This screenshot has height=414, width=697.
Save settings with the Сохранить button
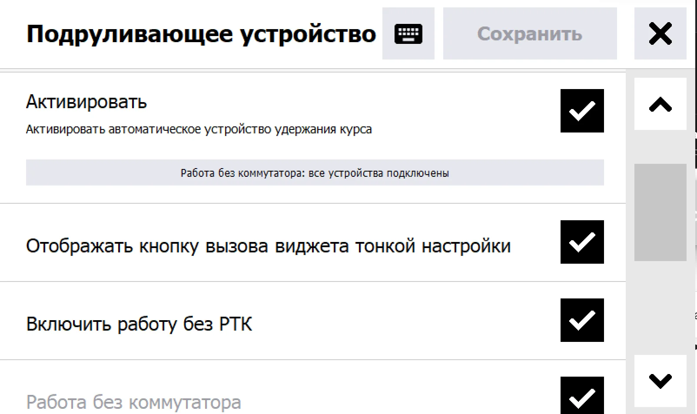(x=530, y=33)
